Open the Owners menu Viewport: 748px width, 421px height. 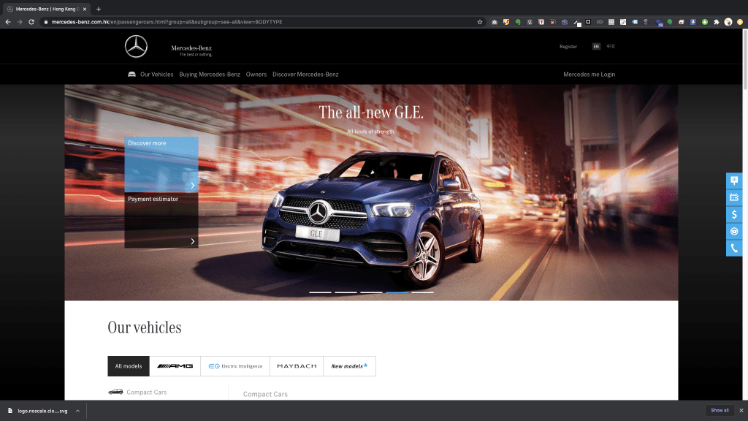point(256,75)
